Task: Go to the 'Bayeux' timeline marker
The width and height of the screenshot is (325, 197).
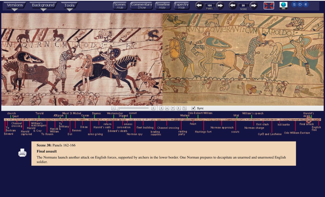Action: 96,113
